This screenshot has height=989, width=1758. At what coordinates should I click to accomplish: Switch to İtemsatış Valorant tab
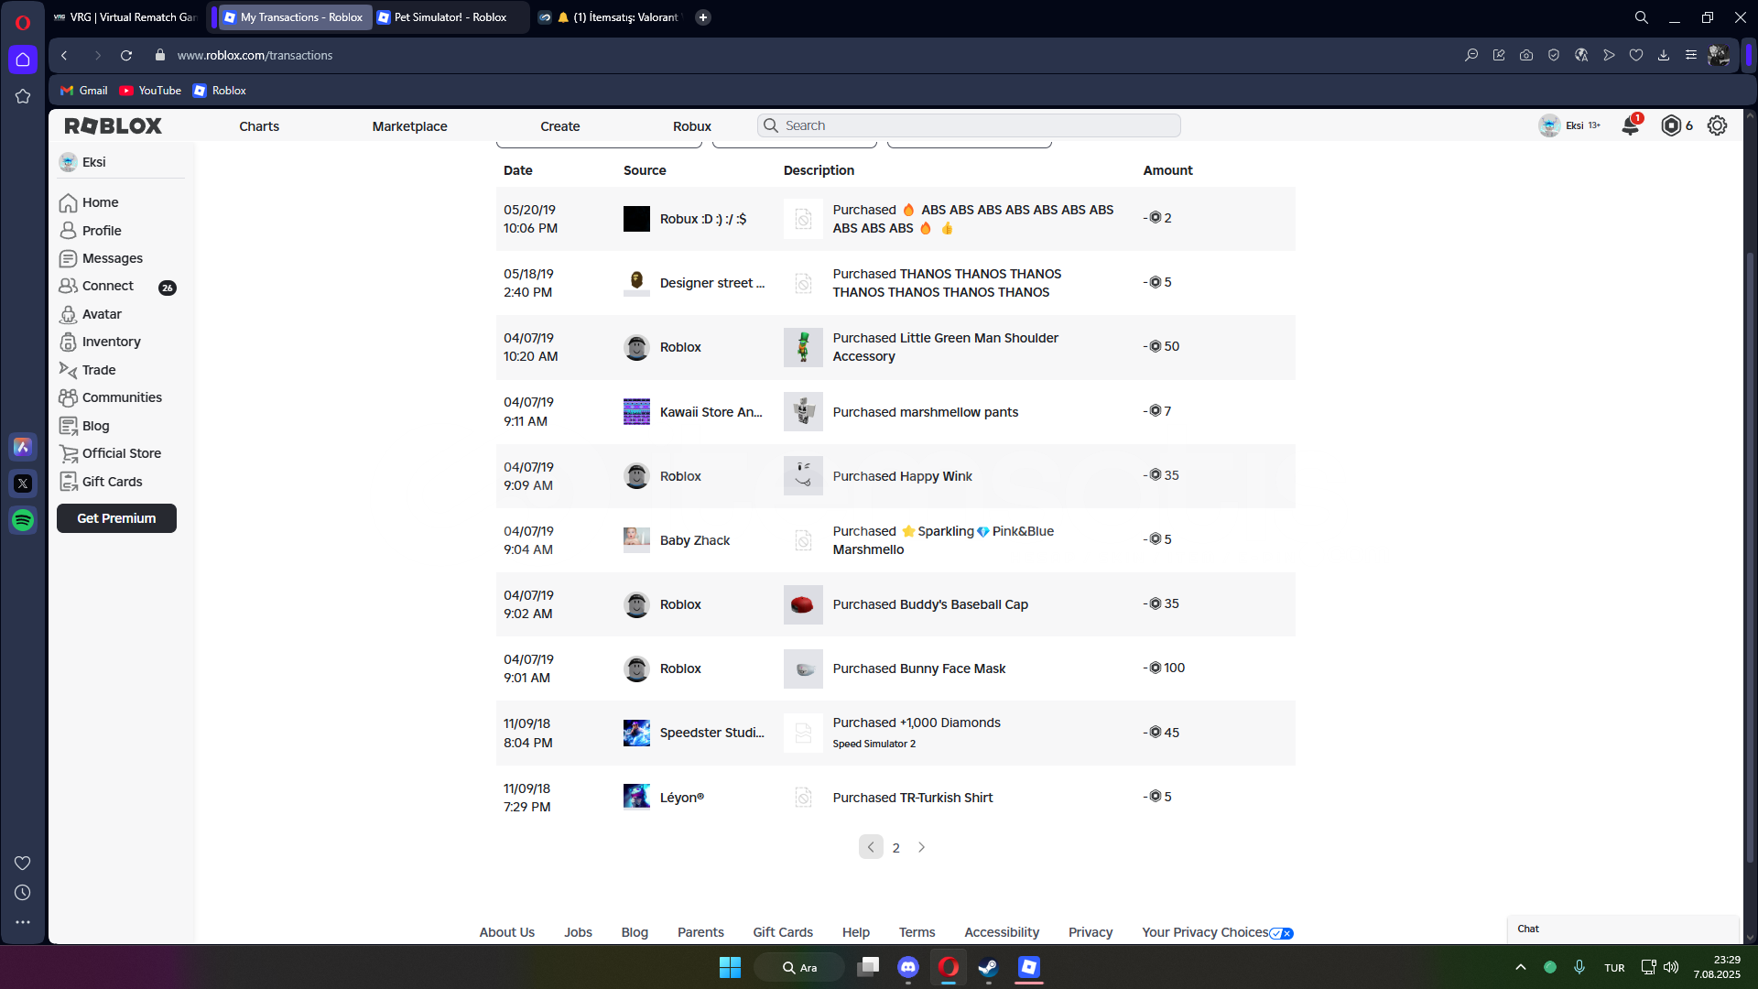[609, 17]
